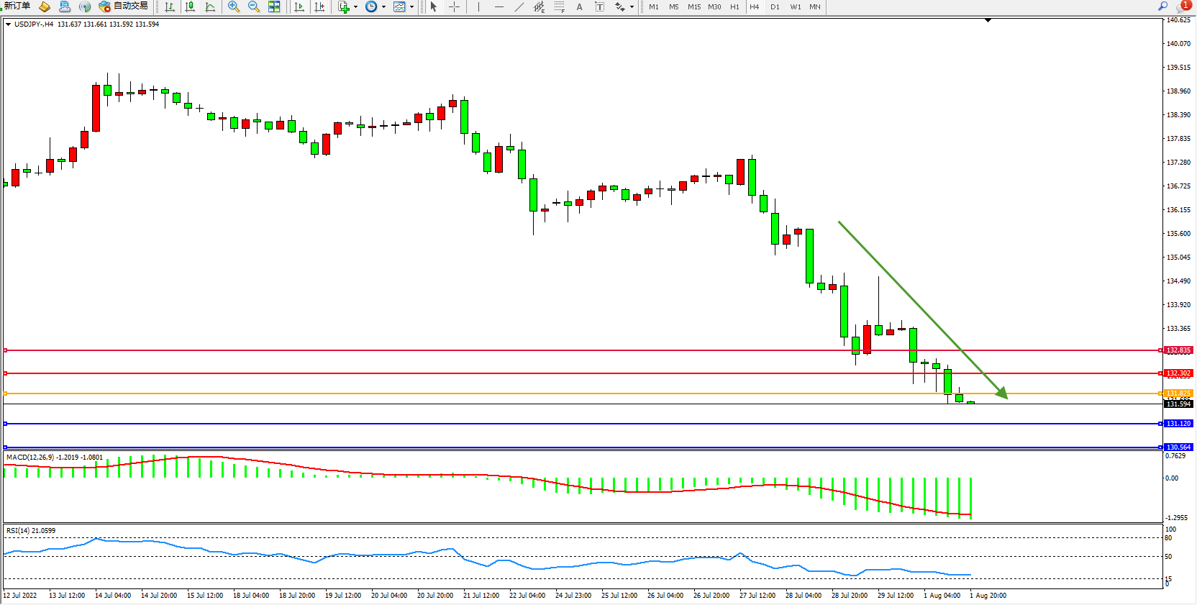Click the red 132.835 horizontal line

[575, 350]
